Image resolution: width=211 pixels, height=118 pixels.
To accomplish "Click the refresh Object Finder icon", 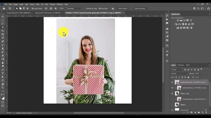I will coord(46,9).
